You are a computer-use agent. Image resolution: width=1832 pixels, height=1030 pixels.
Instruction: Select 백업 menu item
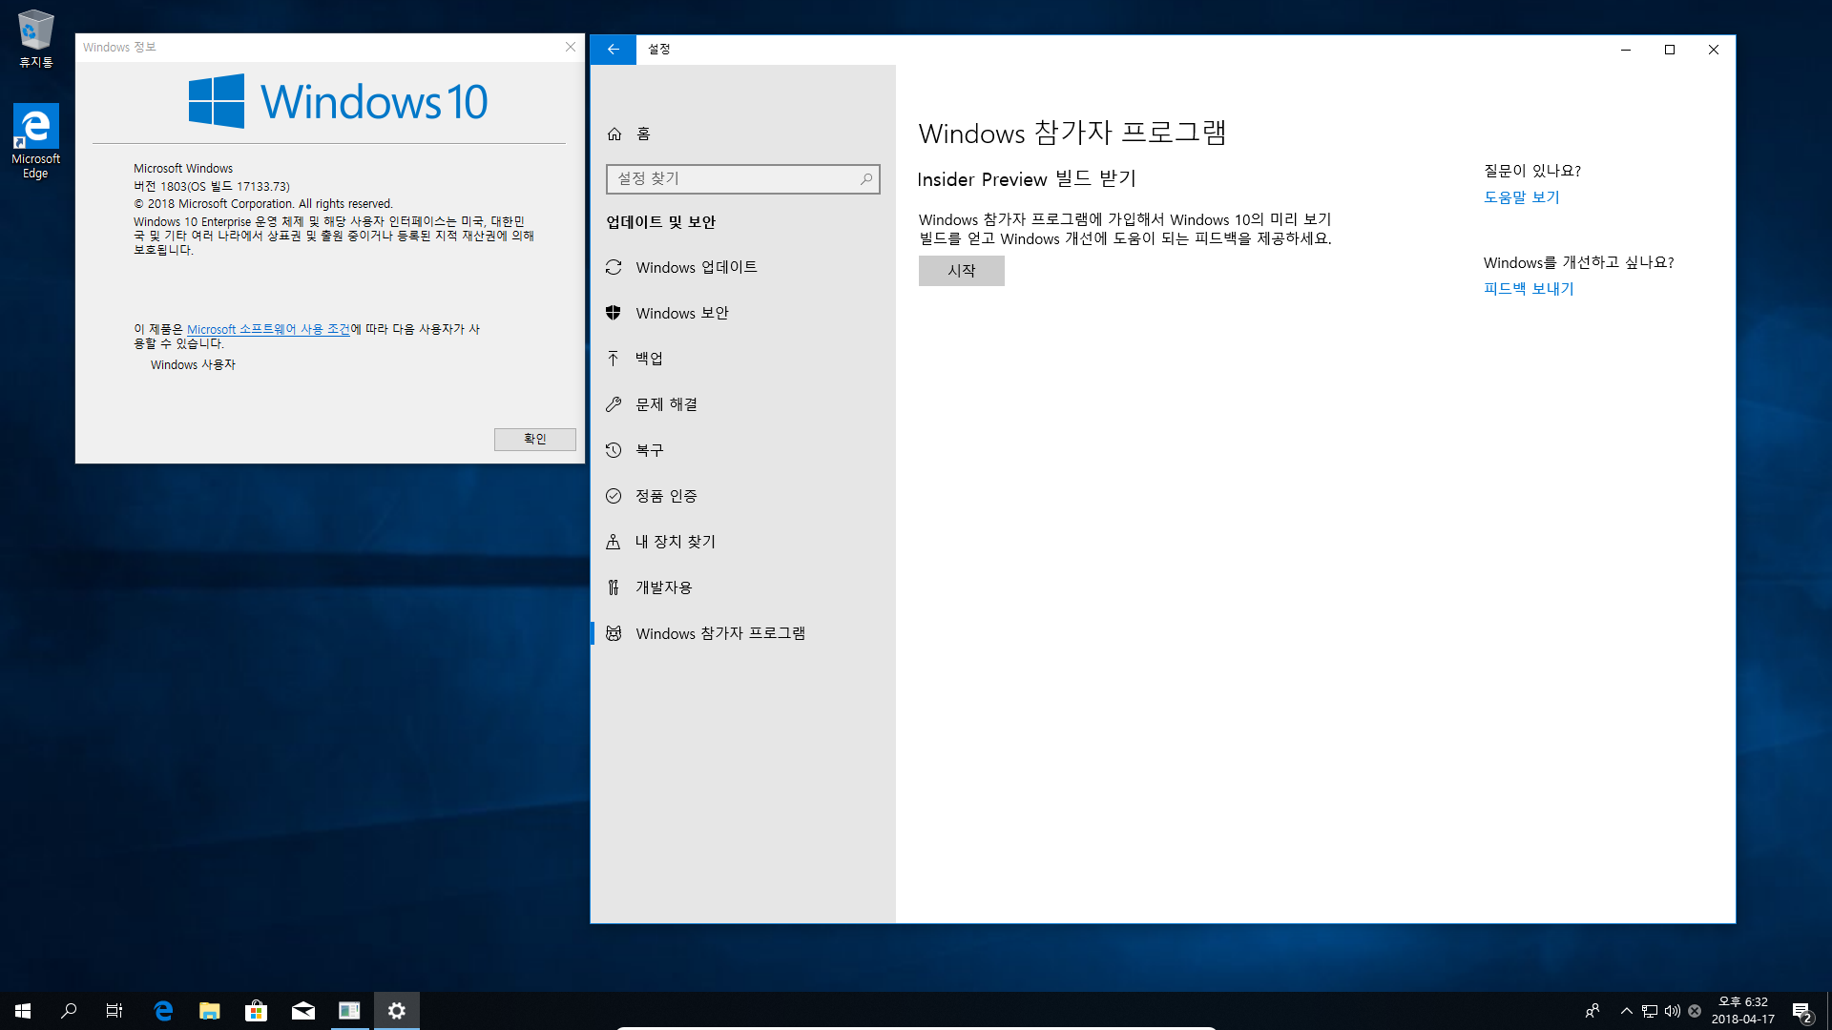(742, 359)
